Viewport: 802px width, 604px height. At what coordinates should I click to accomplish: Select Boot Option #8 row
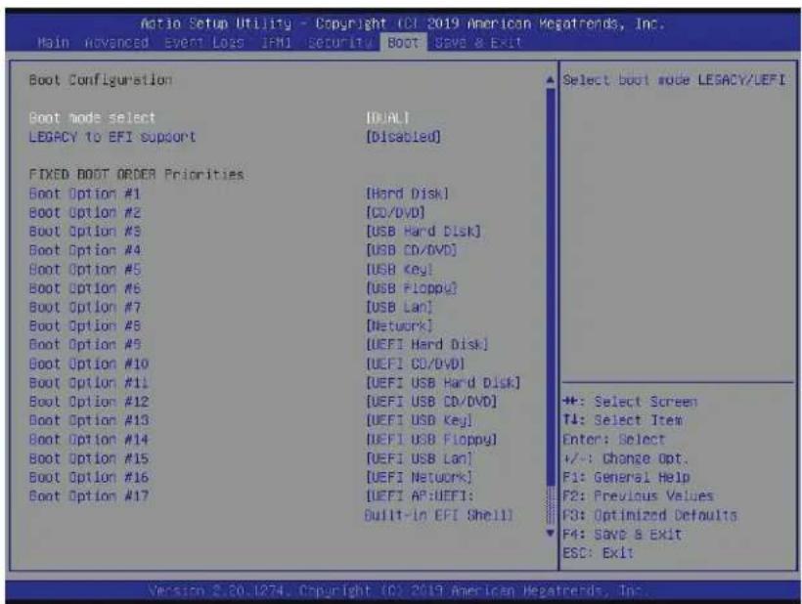click(x=84, y=326)
